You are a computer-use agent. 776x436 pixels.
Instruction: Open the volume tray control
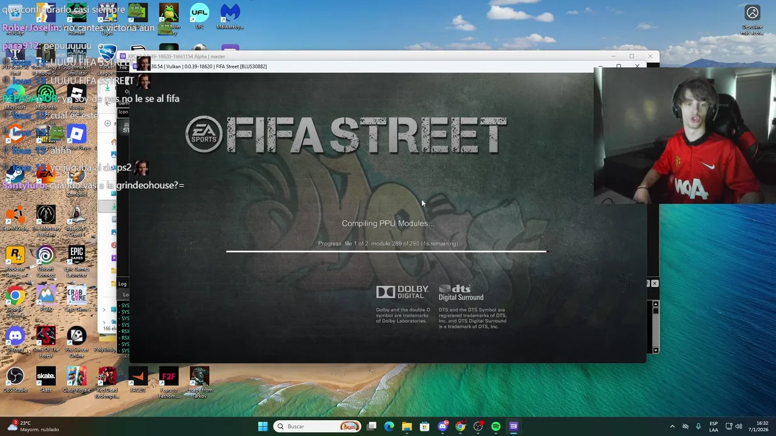(x=738, y=426)
